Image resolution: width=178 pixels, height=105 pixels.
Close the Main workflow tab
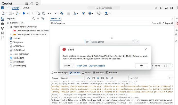60,19
